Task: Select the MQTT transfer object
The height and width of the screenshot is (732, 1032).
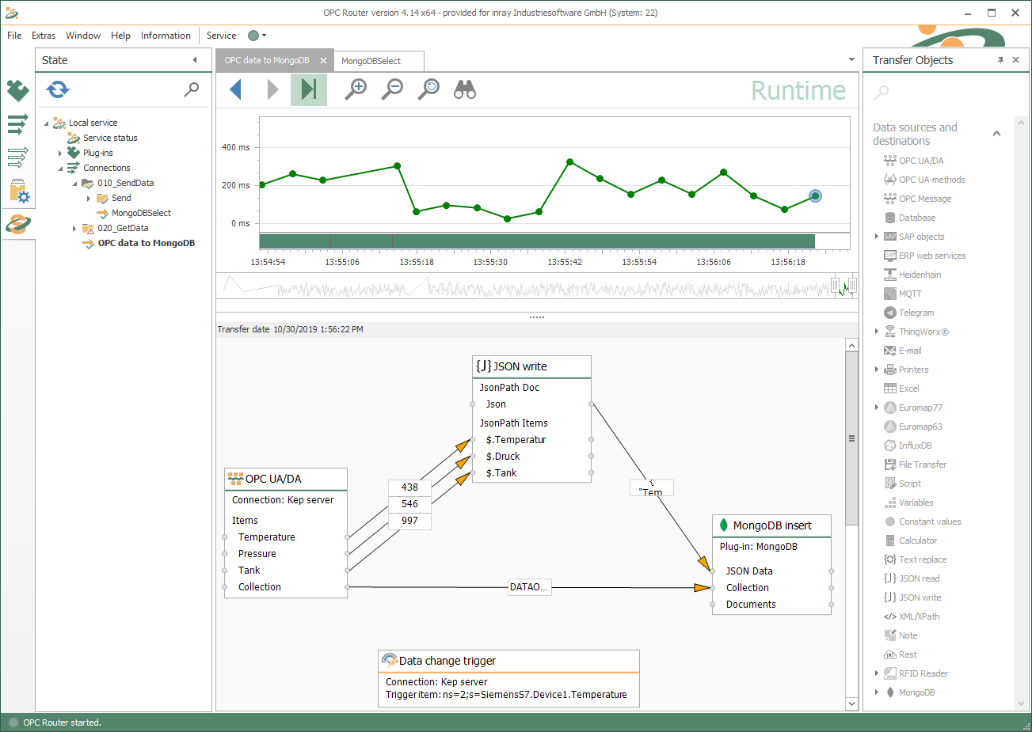Action: point(909,293)
